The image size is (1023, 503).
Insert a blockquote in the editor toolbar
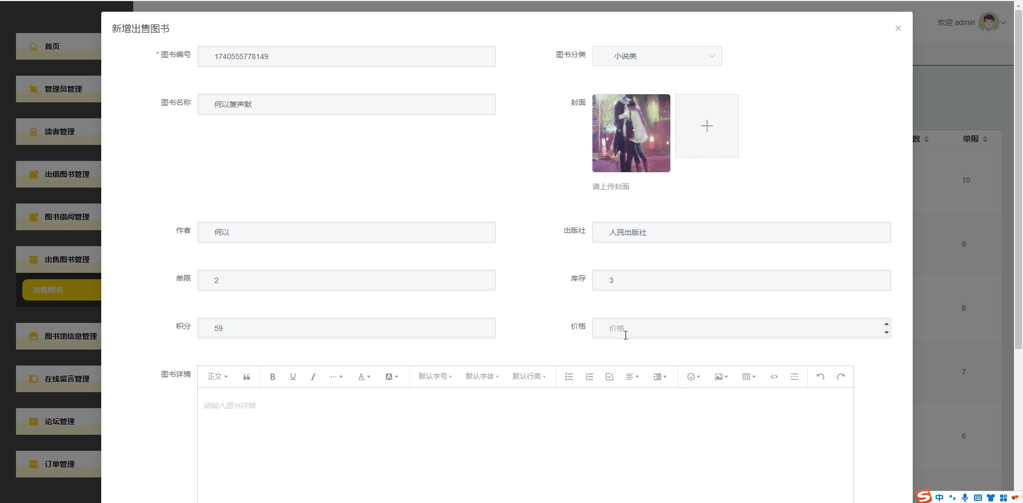(246, 377)
